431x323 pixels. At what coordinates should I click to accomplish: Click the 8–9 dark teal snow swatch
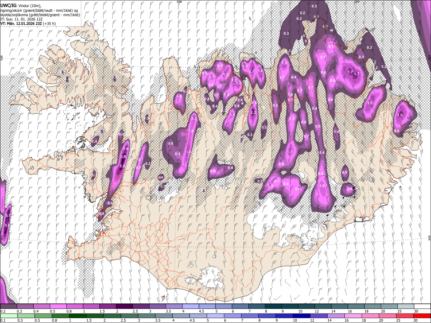[273, 307]
